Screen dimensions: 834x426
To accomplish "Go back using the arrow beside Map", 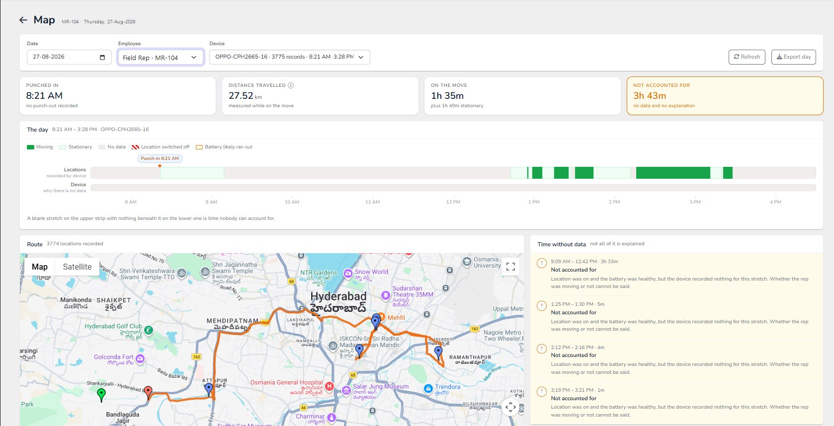I will pos(23,20).
